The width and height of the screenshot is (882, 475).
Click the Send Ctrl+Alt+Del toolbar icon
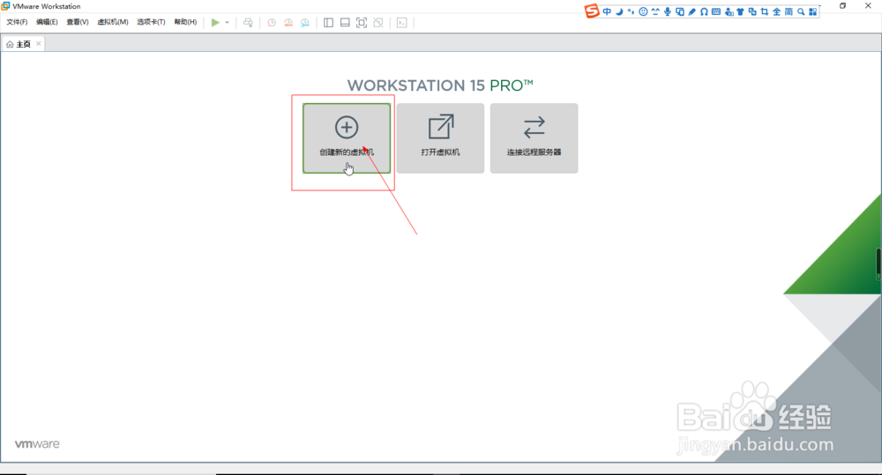pos(248,23)
